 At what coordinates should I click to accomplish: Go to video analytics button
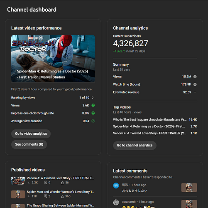coord(31,134)
